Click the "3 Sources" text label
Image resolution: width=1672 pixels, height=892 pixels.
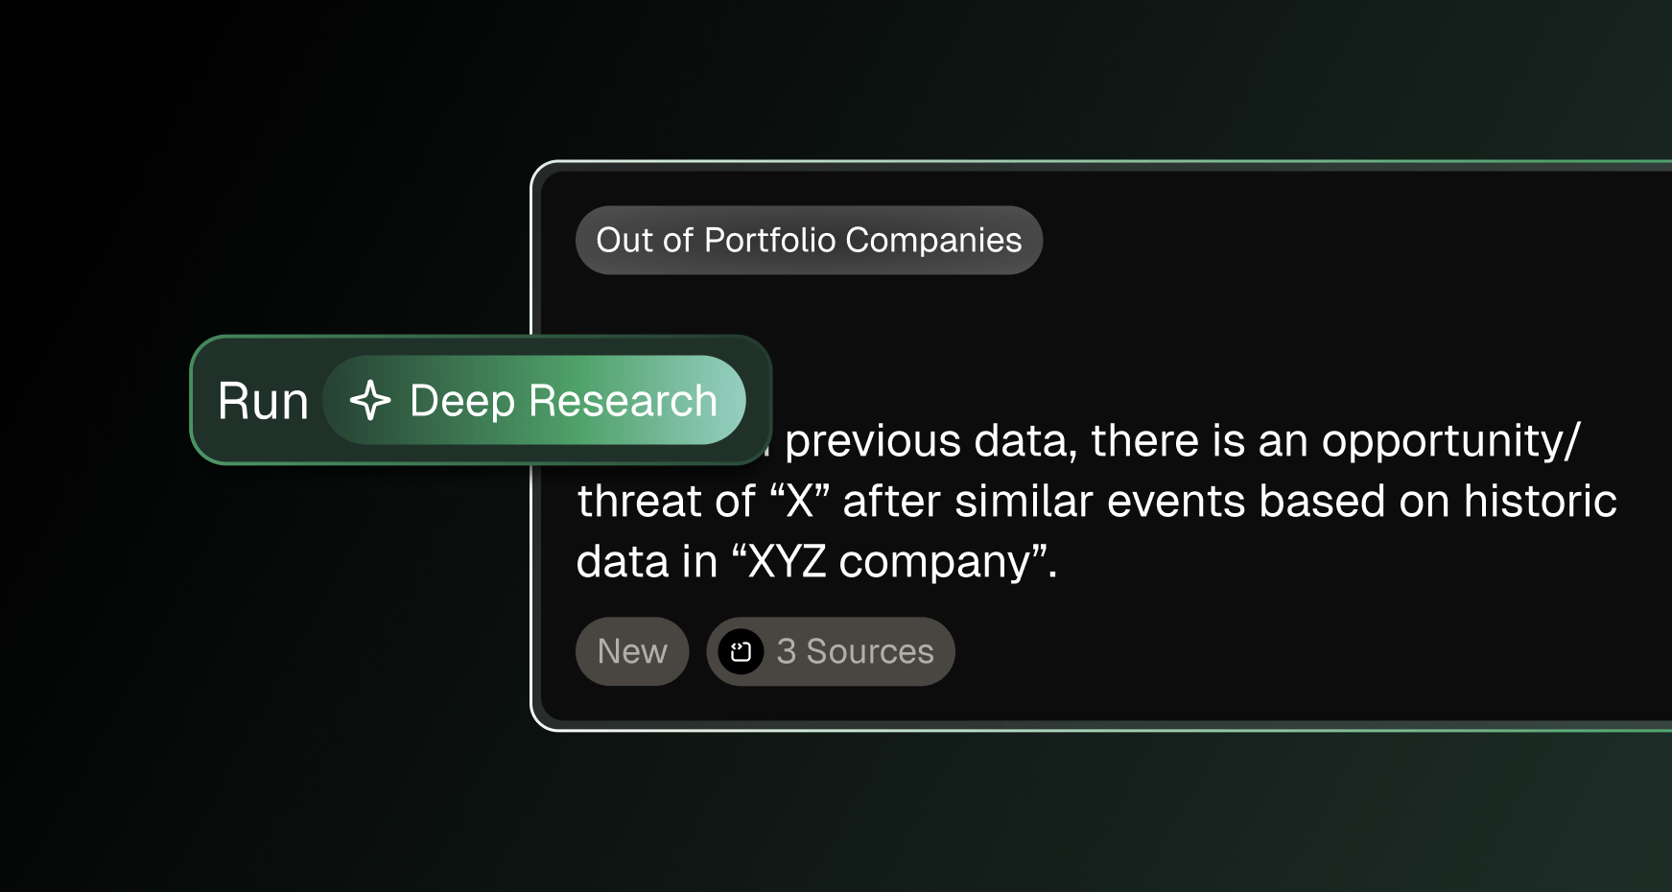(855, 651)
